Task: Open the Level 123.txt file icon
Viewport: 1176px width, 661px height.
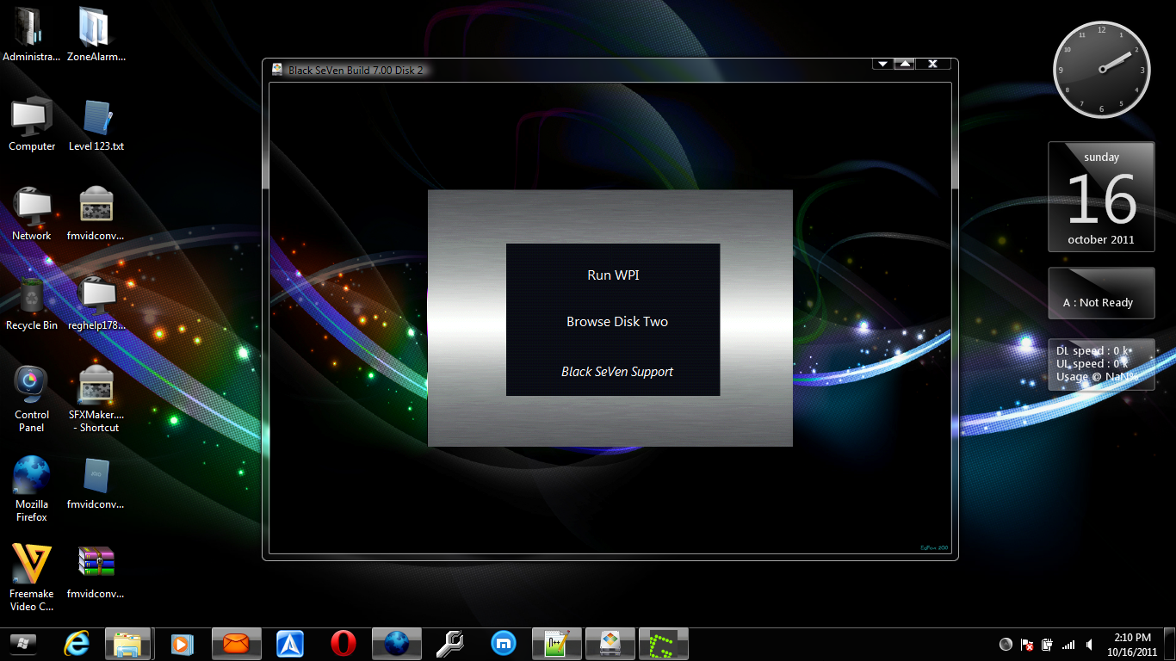Action: 96,125
